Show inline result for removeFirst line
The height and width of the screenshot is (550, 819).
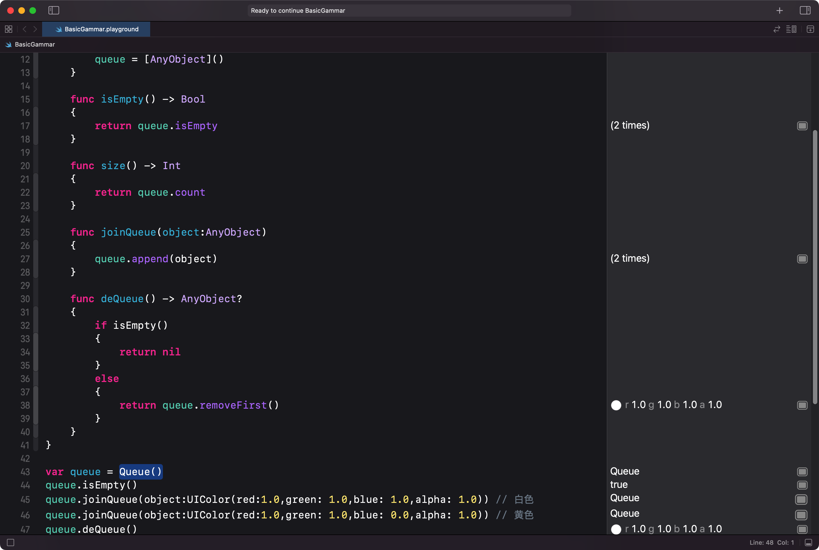point(802,405)
